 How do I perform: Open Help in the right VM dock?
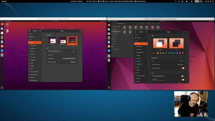[x=109, y=51]
